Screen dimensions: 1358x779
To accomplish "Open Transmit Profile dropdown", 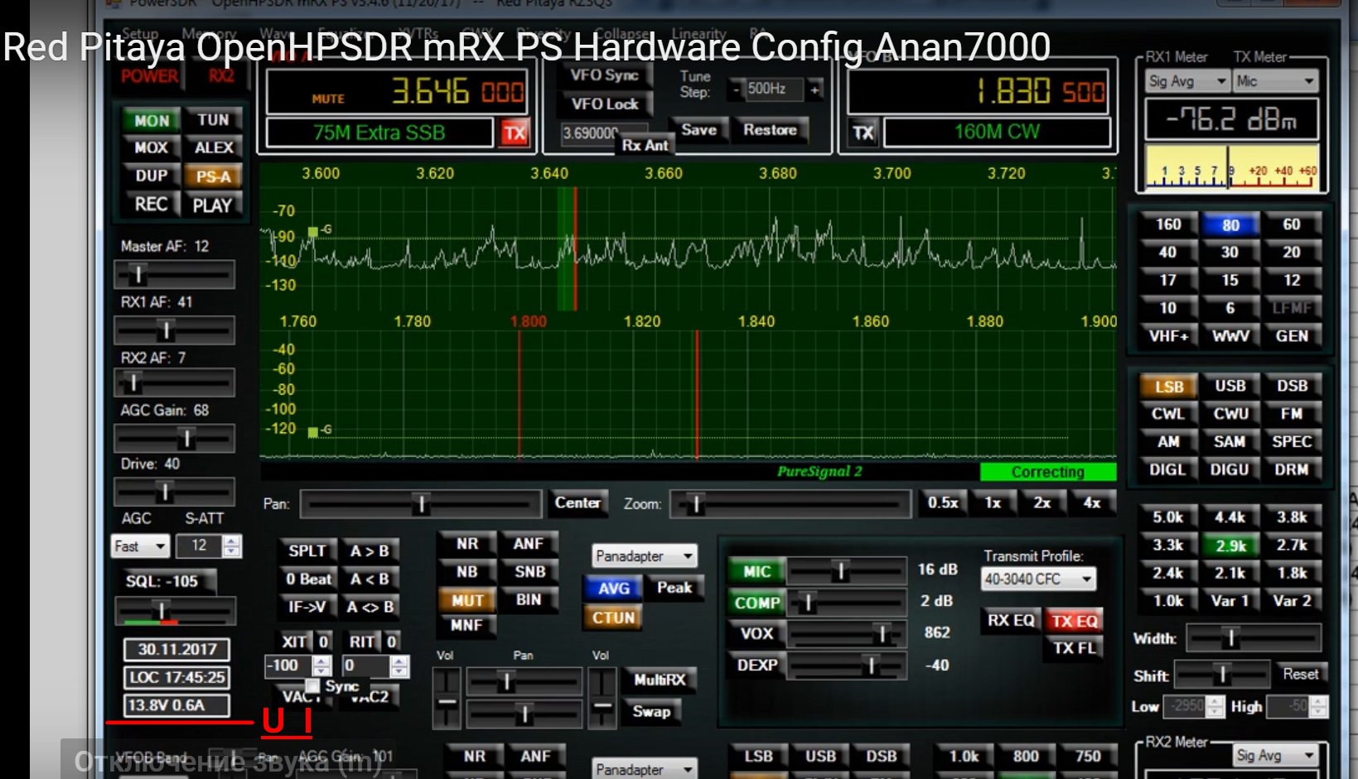I will 1038,579.
